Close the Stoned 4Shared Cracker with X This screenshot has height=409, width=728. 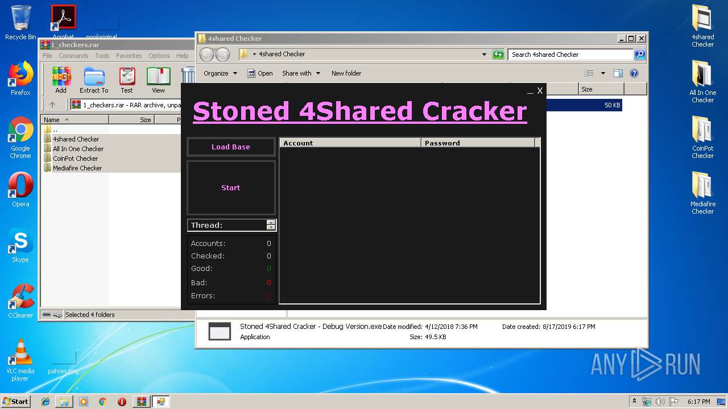pos(540,91)
